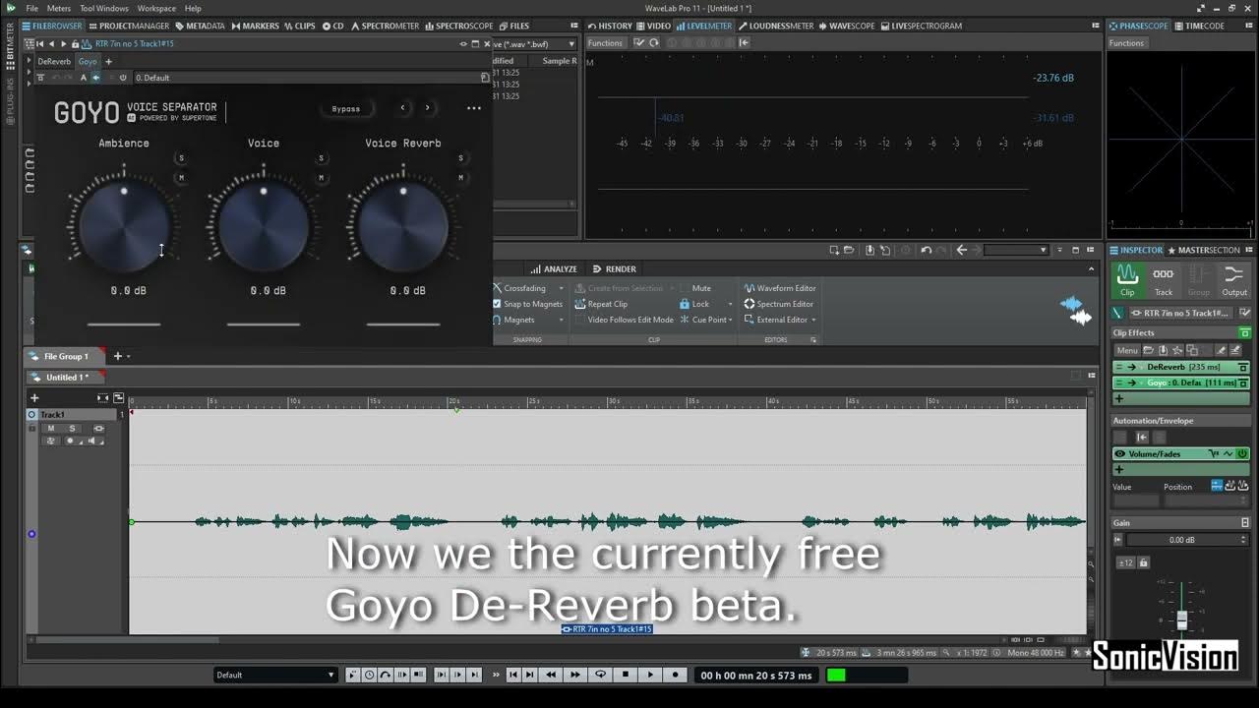Viewport: 1259px width, 708px height.
Task: Stop playback with the Stop button
Action: point(626,675)
